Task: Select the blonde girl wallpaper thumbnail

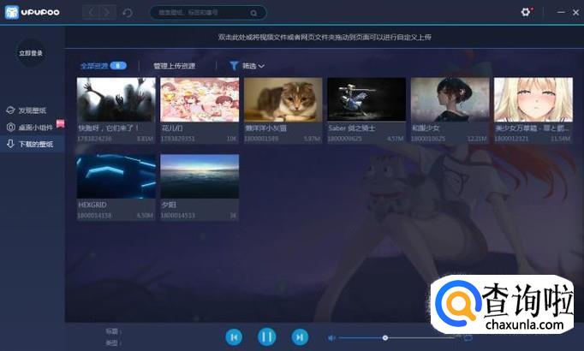Action: point(533,99)
